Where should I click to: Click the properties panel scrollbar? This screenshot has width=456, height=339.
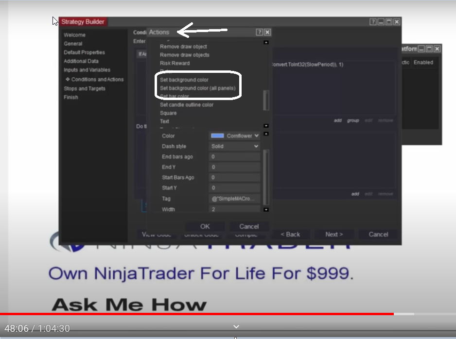[x=266, y=177]
